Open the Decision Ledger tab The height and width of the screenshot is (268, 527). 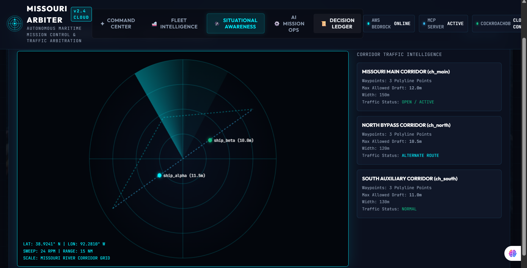coord(337,23)
